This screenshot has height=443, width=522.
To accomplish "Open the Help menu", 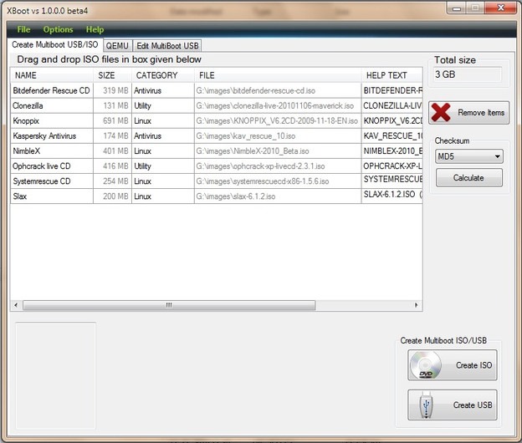I will pos(95,29).
